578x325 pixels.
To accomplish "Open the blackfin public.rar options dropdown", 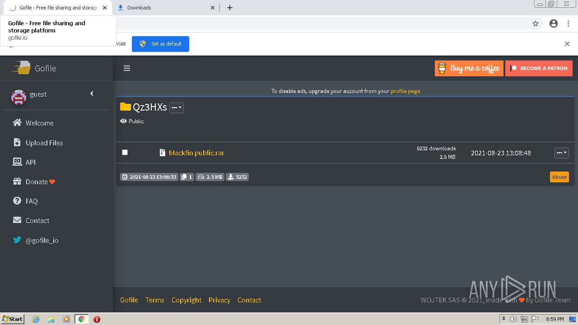I will [x=561, y=153].
